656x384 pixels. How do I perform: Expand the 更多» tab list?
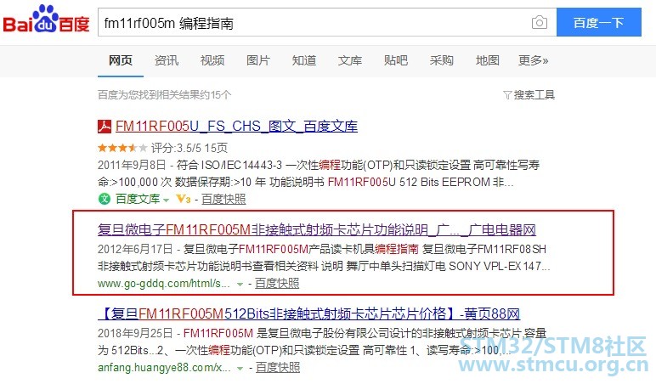(533, 60)
